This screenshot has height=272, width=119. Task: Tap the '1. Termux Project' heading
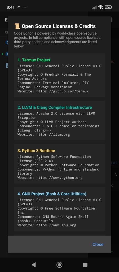click(x=34, y=60)
